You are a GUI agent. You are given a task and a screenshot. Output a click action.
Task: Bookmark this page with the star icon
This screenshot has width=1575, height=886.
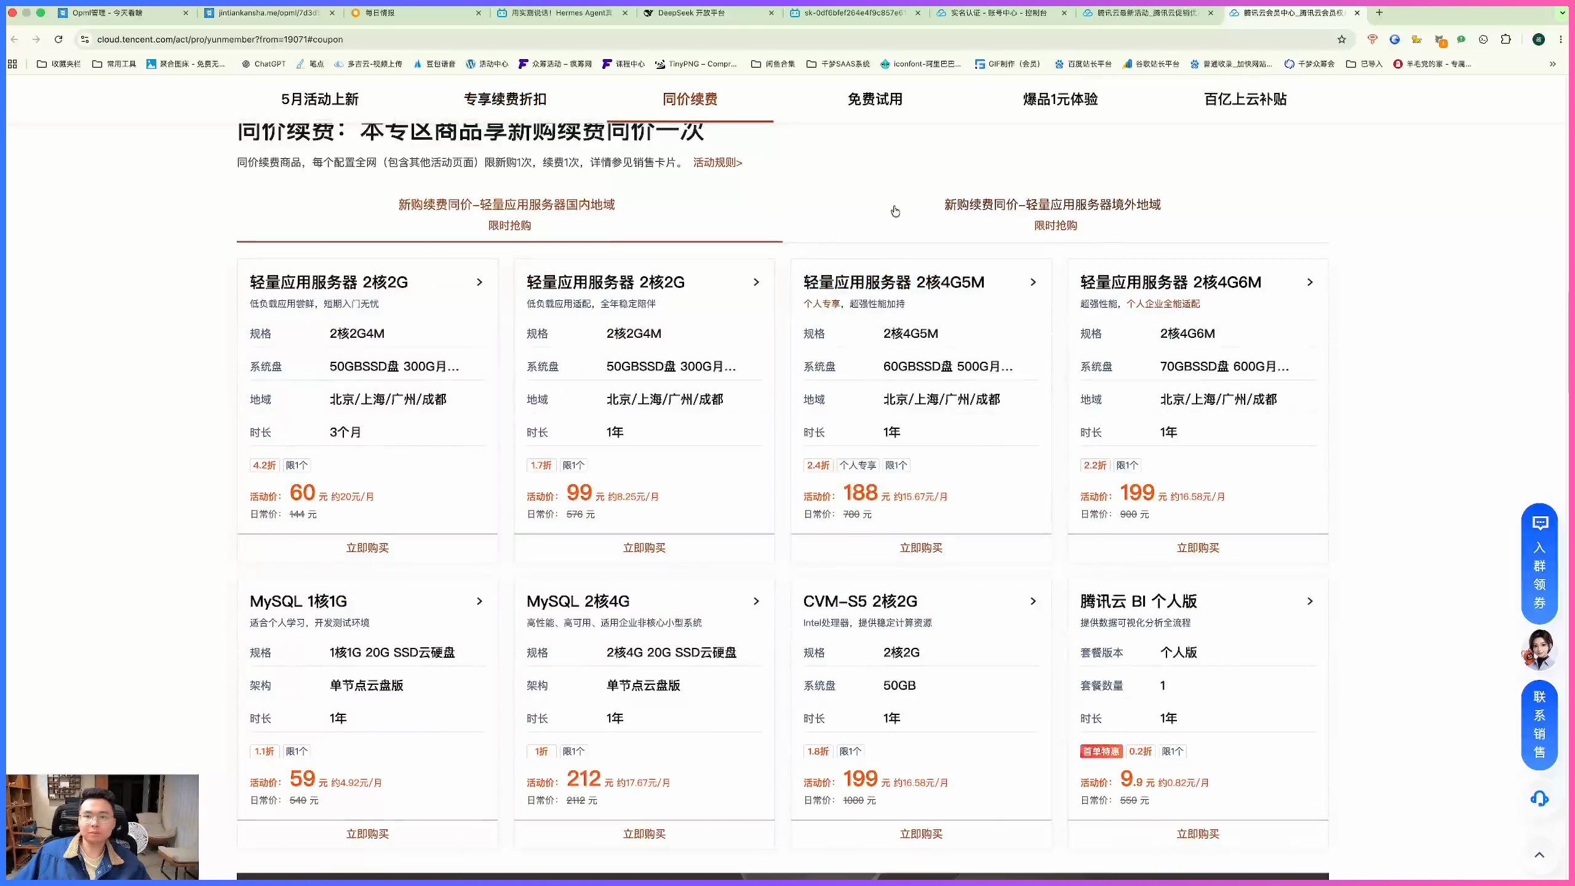point(1342,39)
